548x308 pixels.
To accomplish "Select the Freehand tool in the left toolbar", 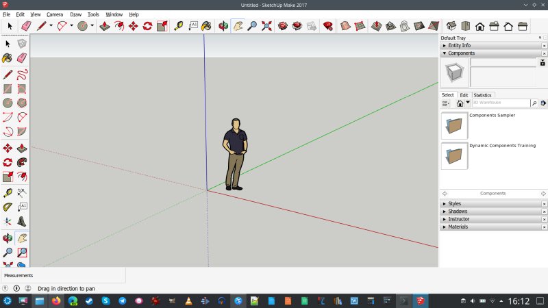I will (22, 75).
